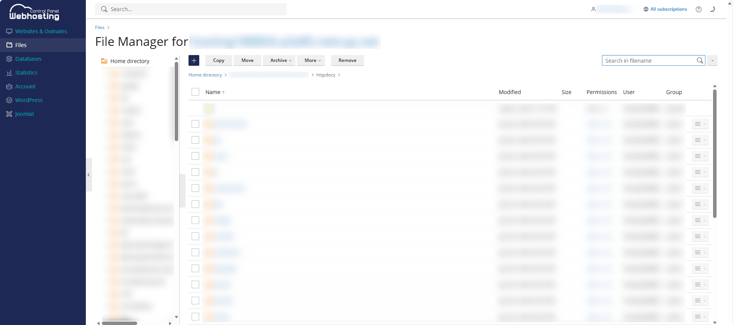Click the file list vertical scrollbar
This screenshot has width=733, height=325.
click(x=715, y=154)
